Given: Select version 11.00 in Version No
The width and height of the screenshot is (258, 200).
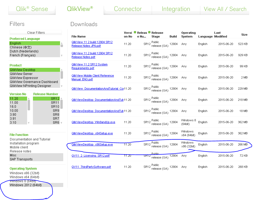Looking at the screenshot, I should (x=18, y=103).
